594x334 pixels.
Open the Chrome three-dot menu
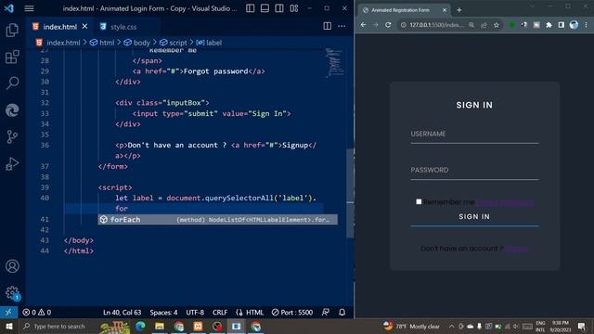tap(586, 25)
